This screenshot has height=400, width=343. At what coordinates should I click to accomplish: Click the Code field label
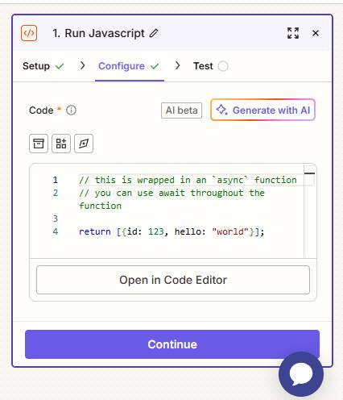click(x=41, y=110)
